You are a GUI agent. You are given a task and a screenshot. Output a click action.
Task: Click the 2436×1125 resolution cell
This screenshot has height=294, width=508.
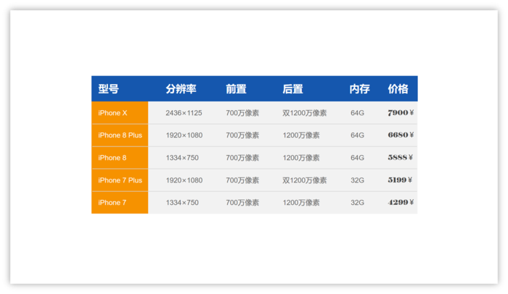point(184,113)
